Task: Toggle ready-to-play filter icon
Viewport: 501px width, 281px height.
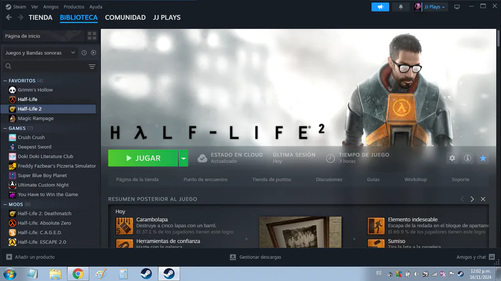Action: pos(94,53)
